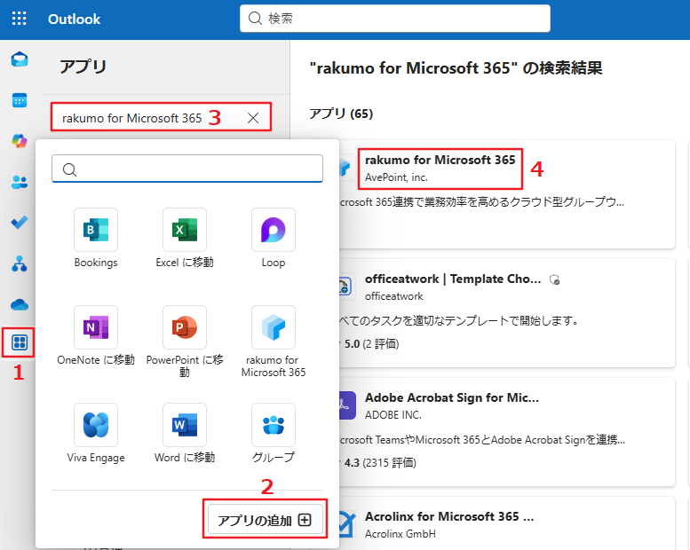Click the AvePoint, inc. publisher name
This screenshot has height=550, width=690.
(x=396, y=177)
